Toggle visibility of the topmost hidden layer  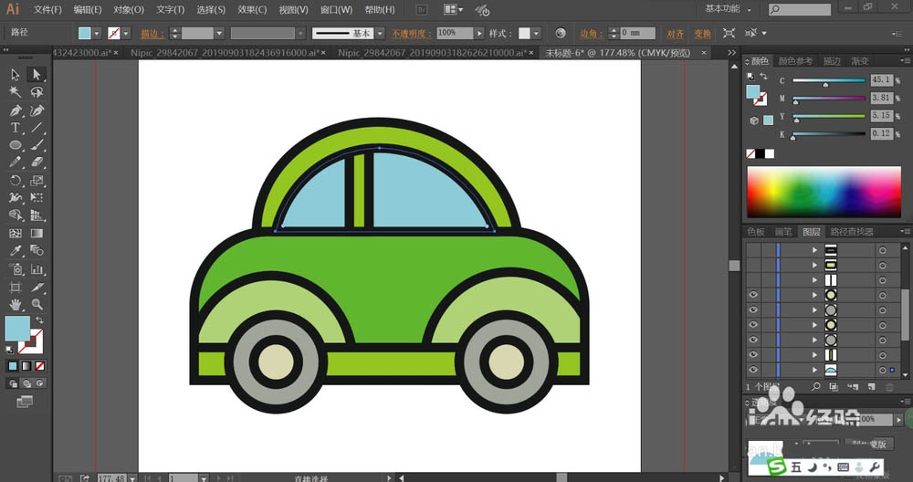753,249
